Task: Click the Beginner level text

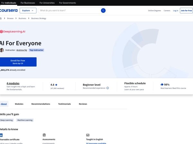Action: pos(92,85)
